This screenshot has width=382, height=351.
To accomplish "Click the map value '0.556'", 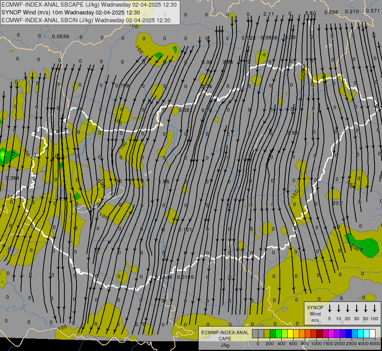I will click(331, 12).
